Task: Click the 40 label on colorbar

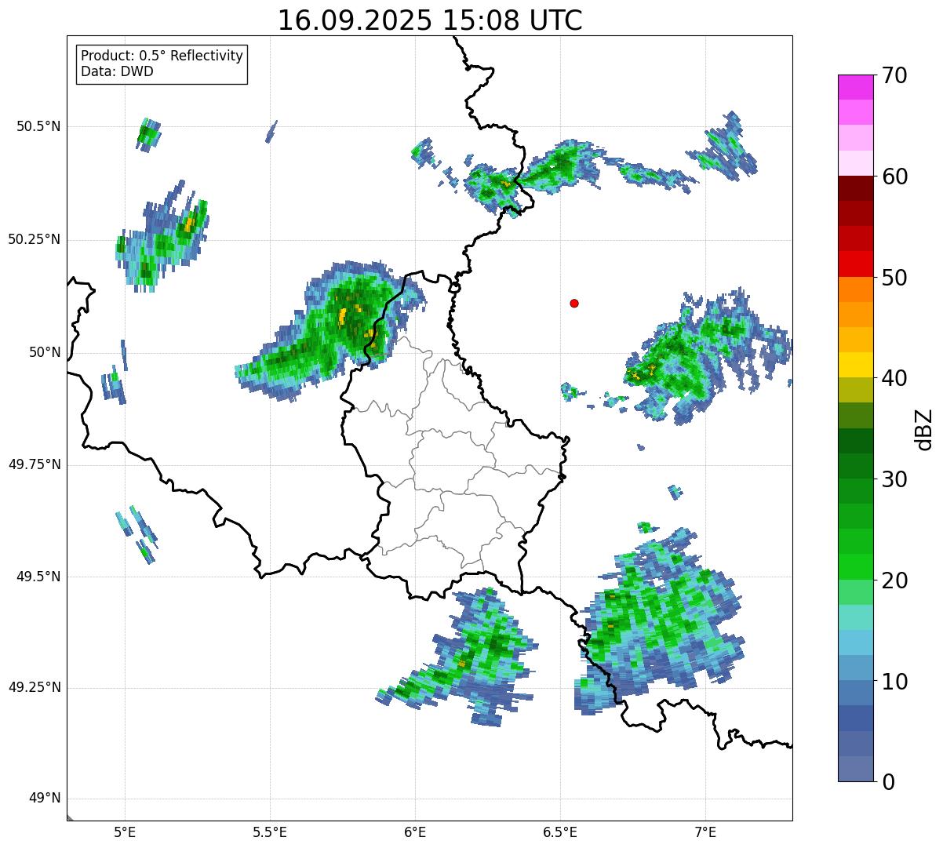Action: [x=894, y=378]
